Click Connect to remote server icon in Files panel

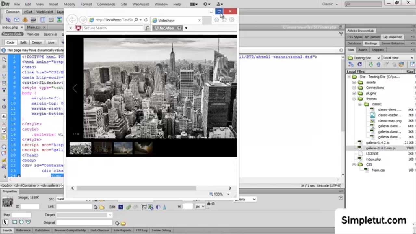[351, 64]
